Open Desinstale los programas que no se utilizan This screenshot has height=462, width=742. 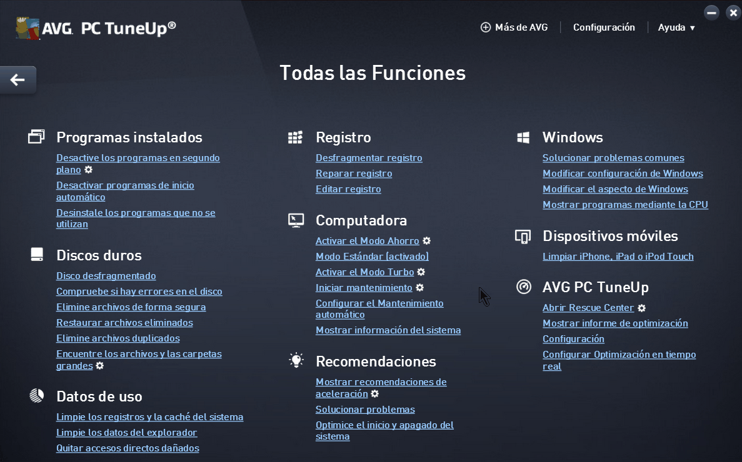point(136,219)
